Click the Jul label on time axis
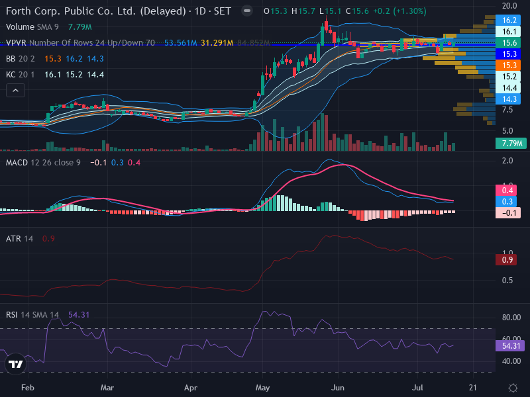The height and width of the screenshot is (397, 530). click(x=417, y=388)
